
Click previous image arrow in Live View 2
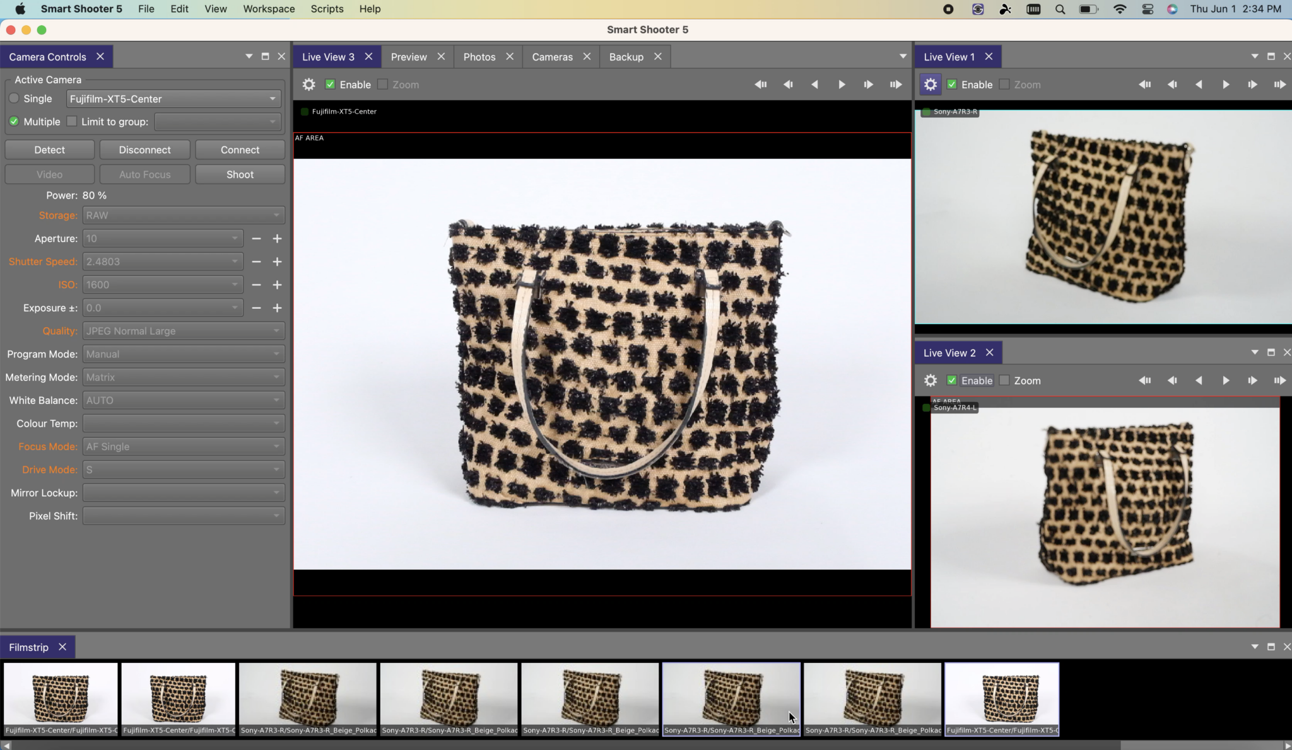(1199, 381)
